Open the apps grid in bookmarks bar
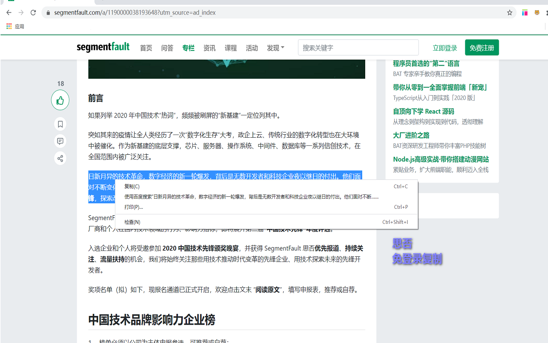Image resolution: width=548 pixels, height=343 pixels. point(9,26)
